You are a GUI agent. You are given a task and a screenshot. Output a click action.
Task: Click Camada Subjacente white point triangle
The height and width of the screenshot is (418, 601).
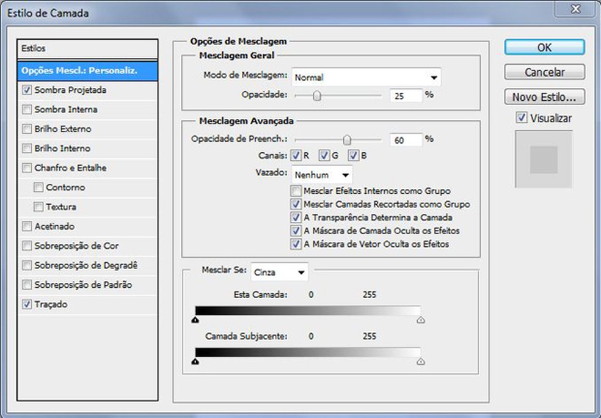[x=421, y=361]
